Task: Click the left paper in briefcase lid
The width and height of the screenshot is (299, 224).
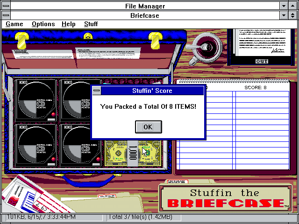Action: [x=43, y=54]
